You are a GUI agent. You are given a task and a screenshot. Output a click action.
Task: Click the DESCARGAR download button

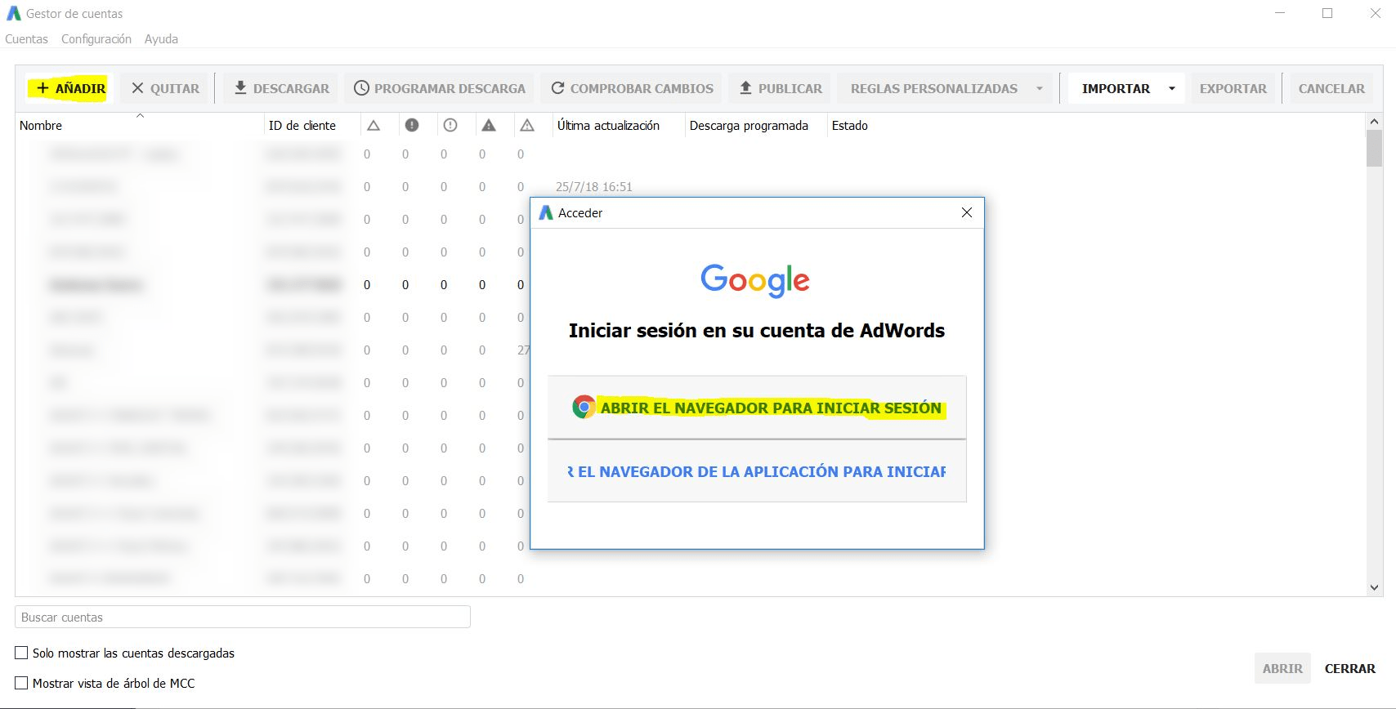pyautogui.click(x=281, y=88)
